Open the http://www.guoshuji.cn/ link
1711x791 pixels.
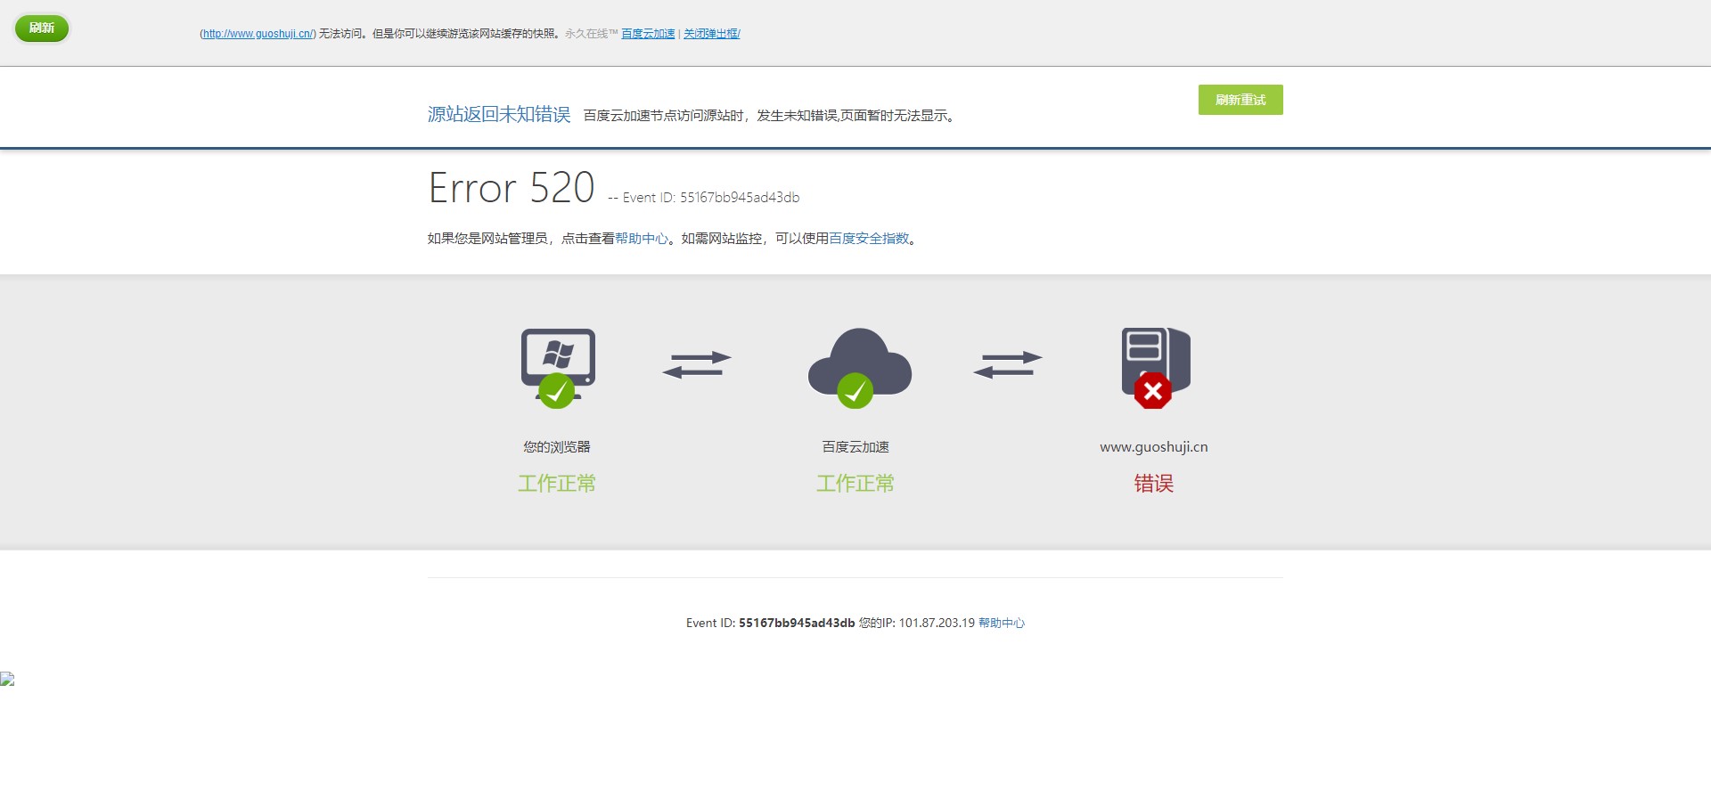(258, 34)
